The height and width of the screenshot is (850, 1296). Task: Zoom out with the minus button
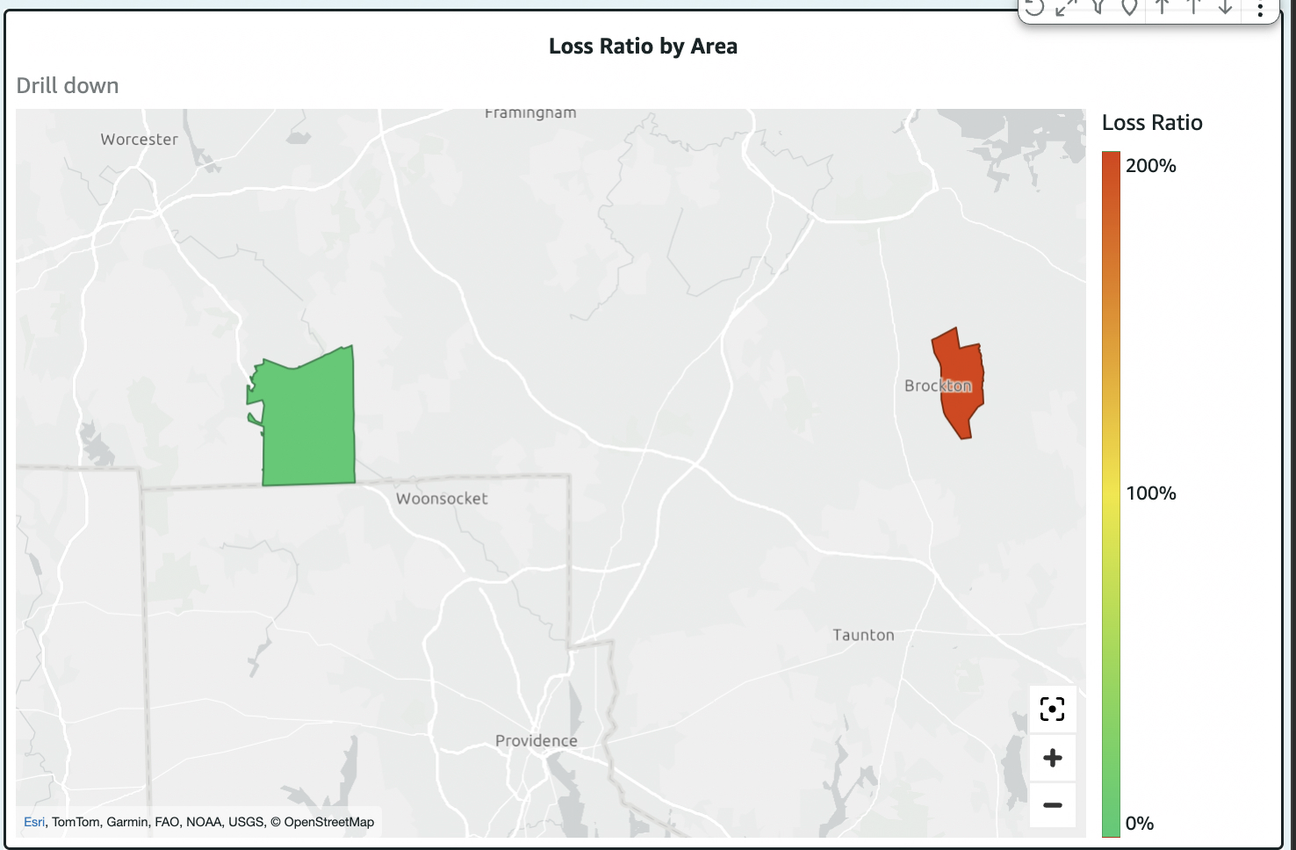point(1052,805)
